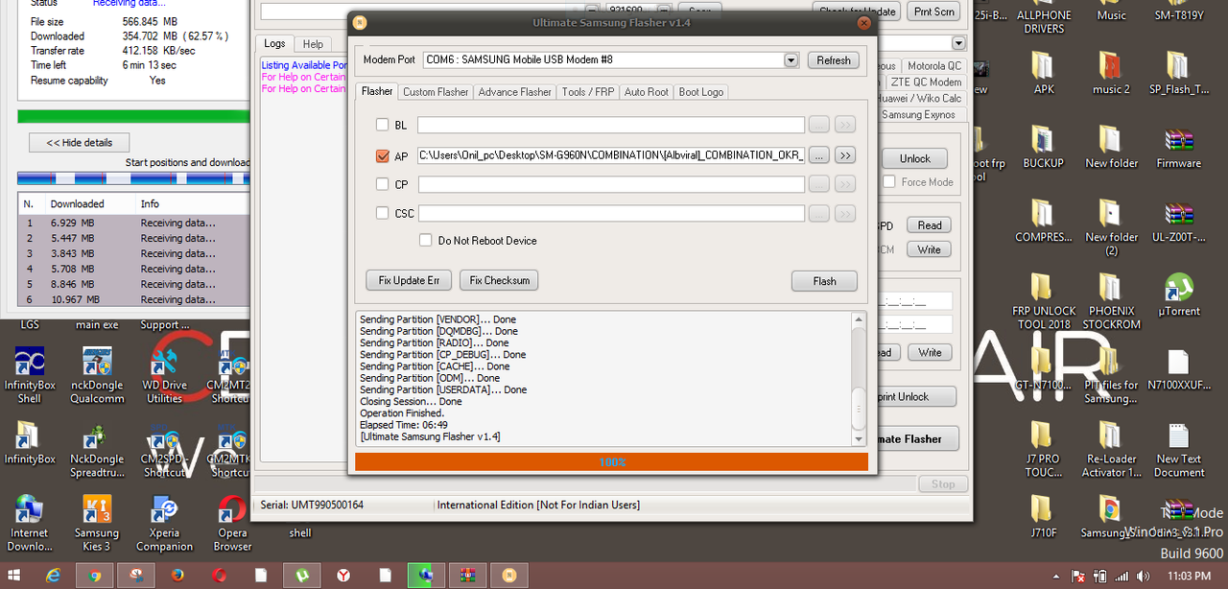The width and height of the screenshot is (1228, 589).
Task: Uncheck the AP file checkbox
Action: click(x=383, y=155)
